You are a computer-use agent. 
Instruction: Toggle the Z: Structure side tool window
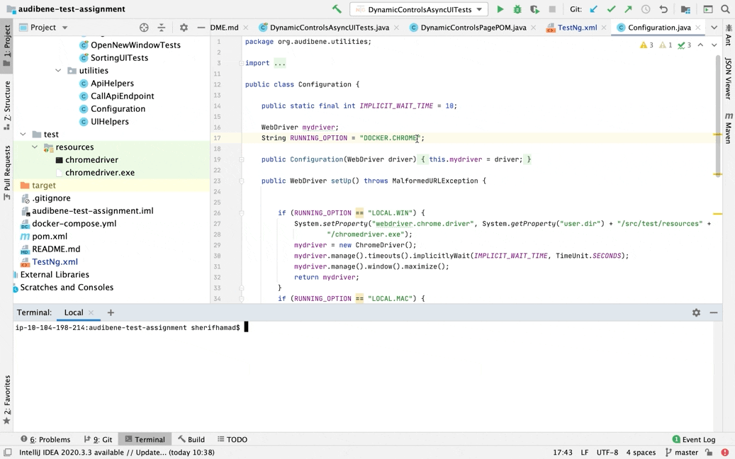pos(6,106)
